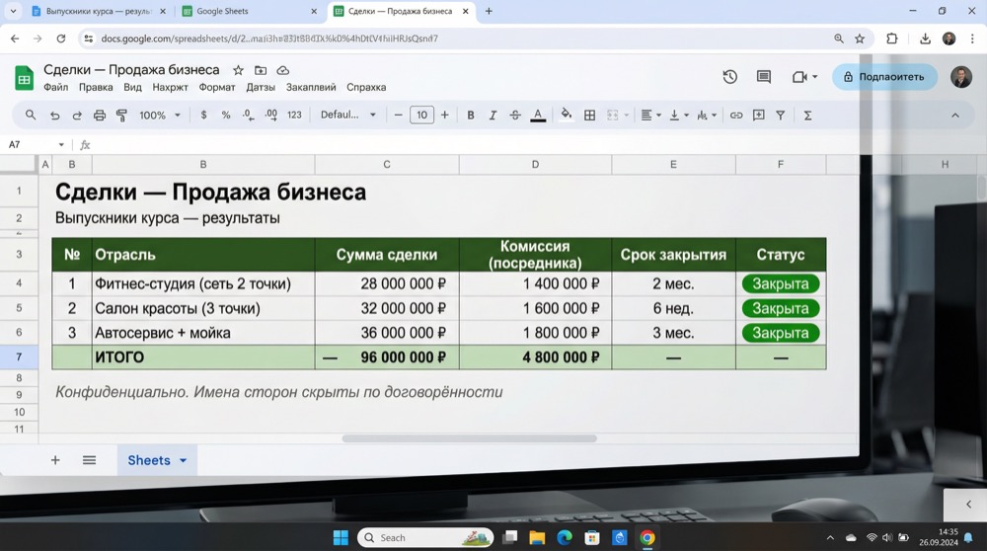The image size is (987, 551).
Task: Click the search magnifier in the Sheets toolbar
Action: click(x=31, y=116)
